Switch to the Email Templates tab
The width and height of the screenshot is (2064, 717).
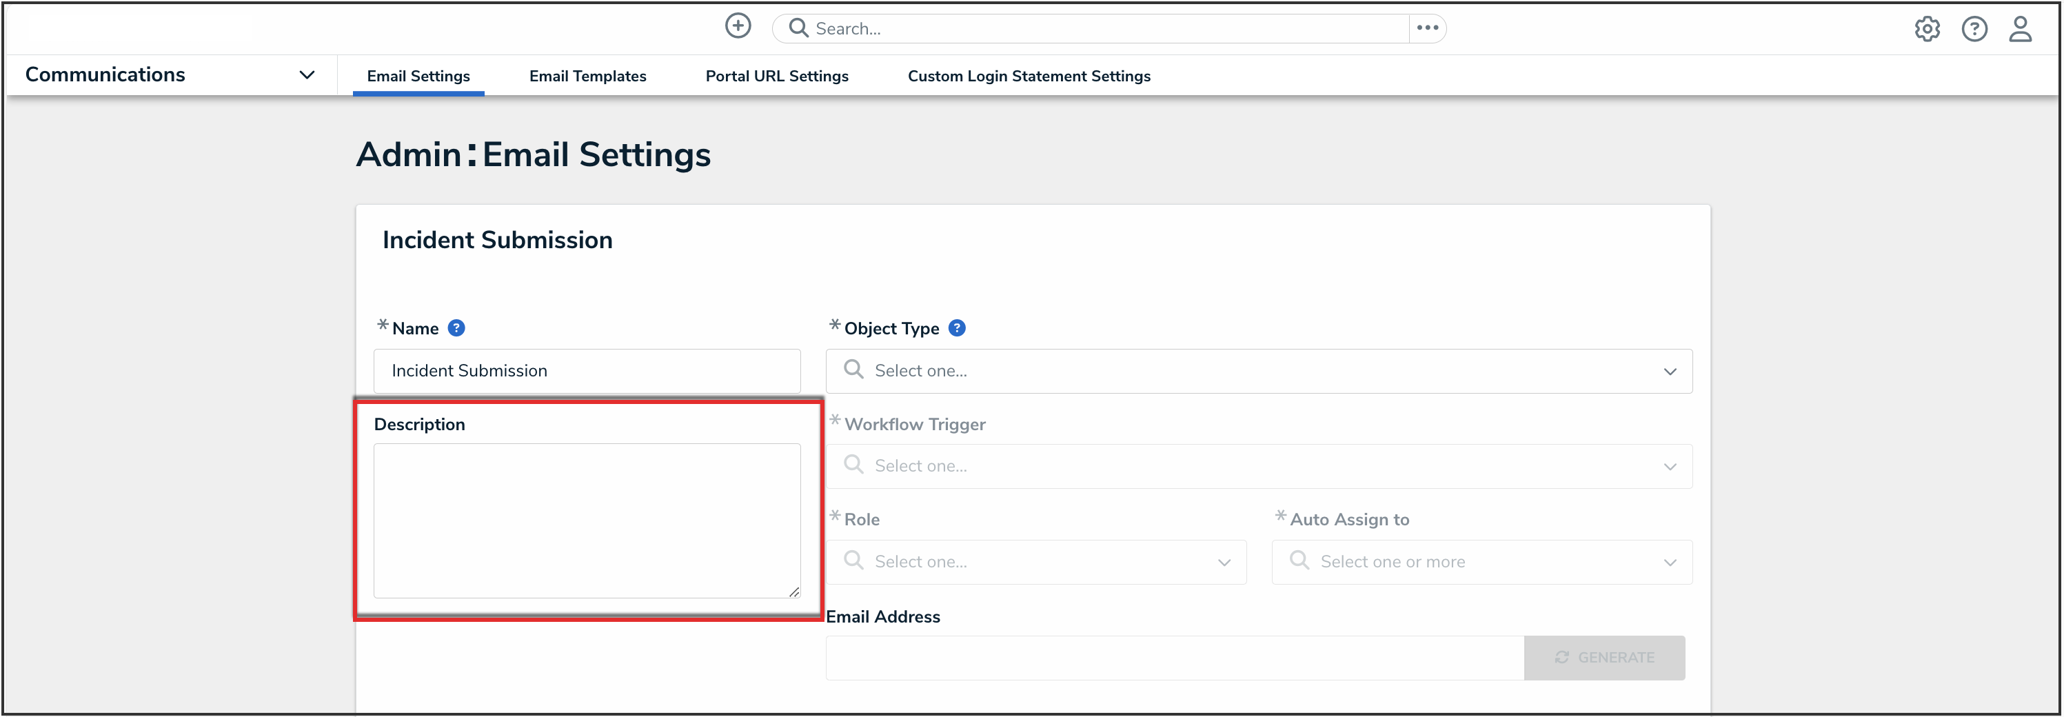tap(587, 76)
